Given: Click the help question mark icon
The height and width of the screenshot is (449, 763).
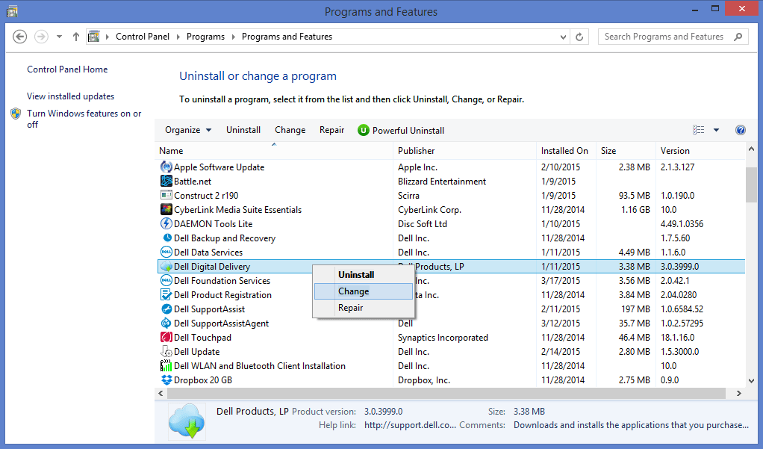Looking at the screenshot, I should [741, 130].
